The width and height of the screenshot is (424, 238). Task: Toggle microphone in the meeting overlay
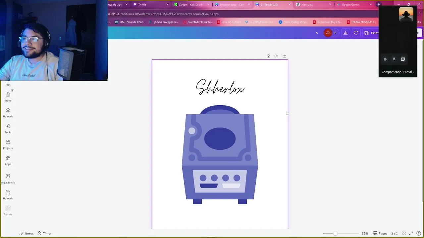[394, 59]
